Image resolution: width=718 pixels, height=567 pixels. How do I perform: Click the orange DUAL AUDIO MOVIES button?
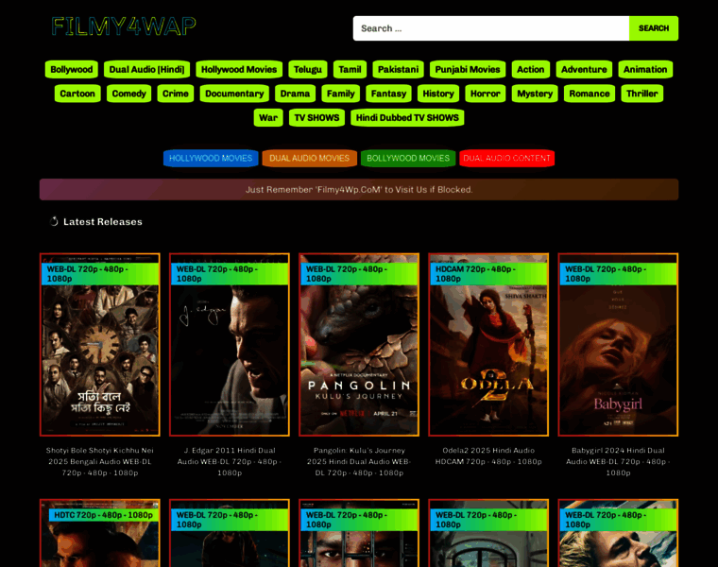[x=310, y=158]
